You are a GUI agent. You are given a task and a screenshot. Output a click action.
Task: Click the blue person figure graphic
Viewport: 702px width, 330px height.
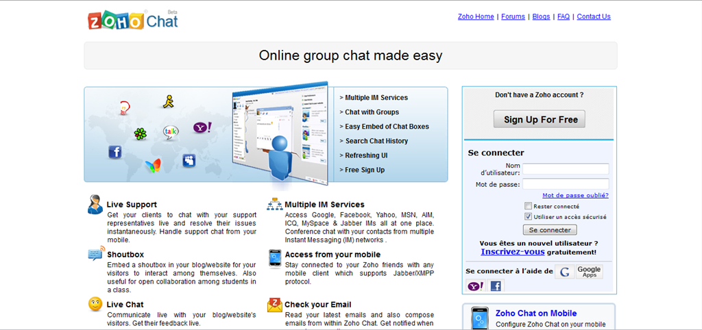click(x=280, y=159)
